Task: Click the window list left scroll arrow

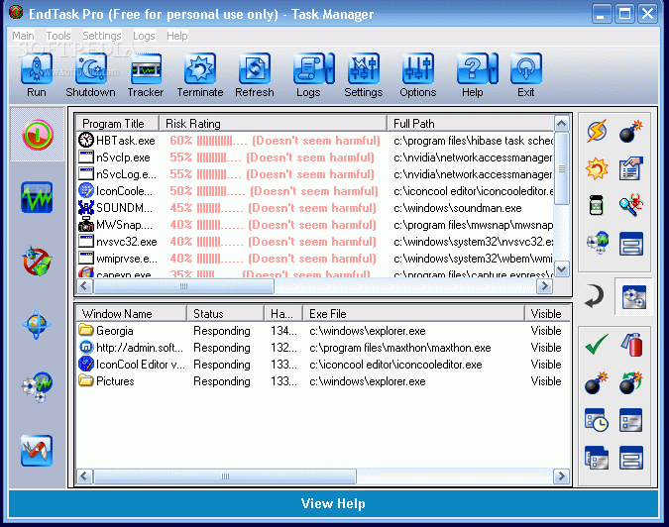Action: coord(84,475)
